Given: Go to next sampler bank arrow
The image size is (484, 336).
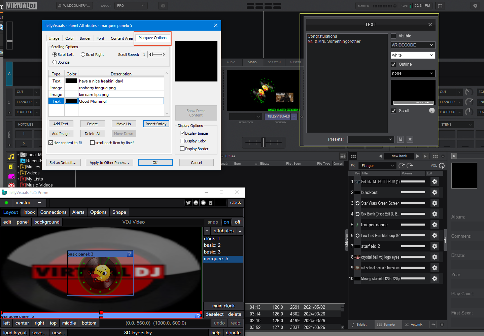Looking at the screenshot, I should click(418, 156).
